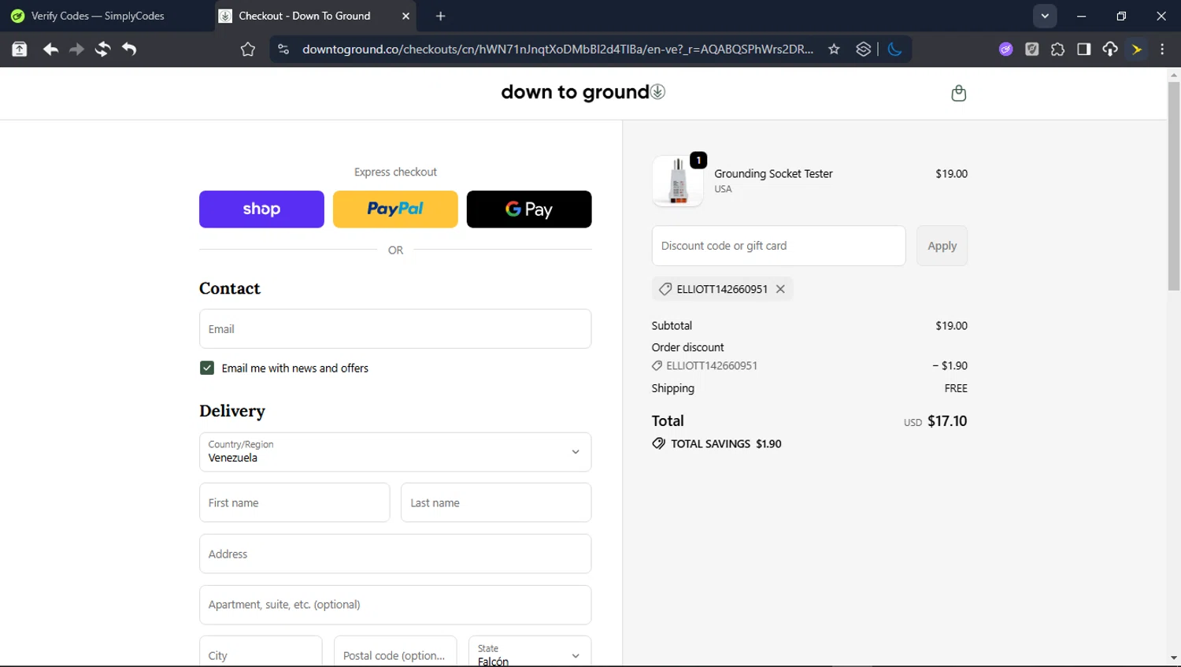
Task: Select the Checkout - Down To Ground tab
Action: (x=305, y=16)
